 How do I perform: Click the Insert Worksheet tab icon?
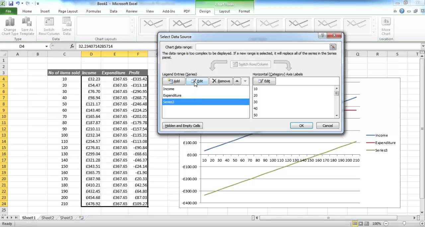[81, 218]
